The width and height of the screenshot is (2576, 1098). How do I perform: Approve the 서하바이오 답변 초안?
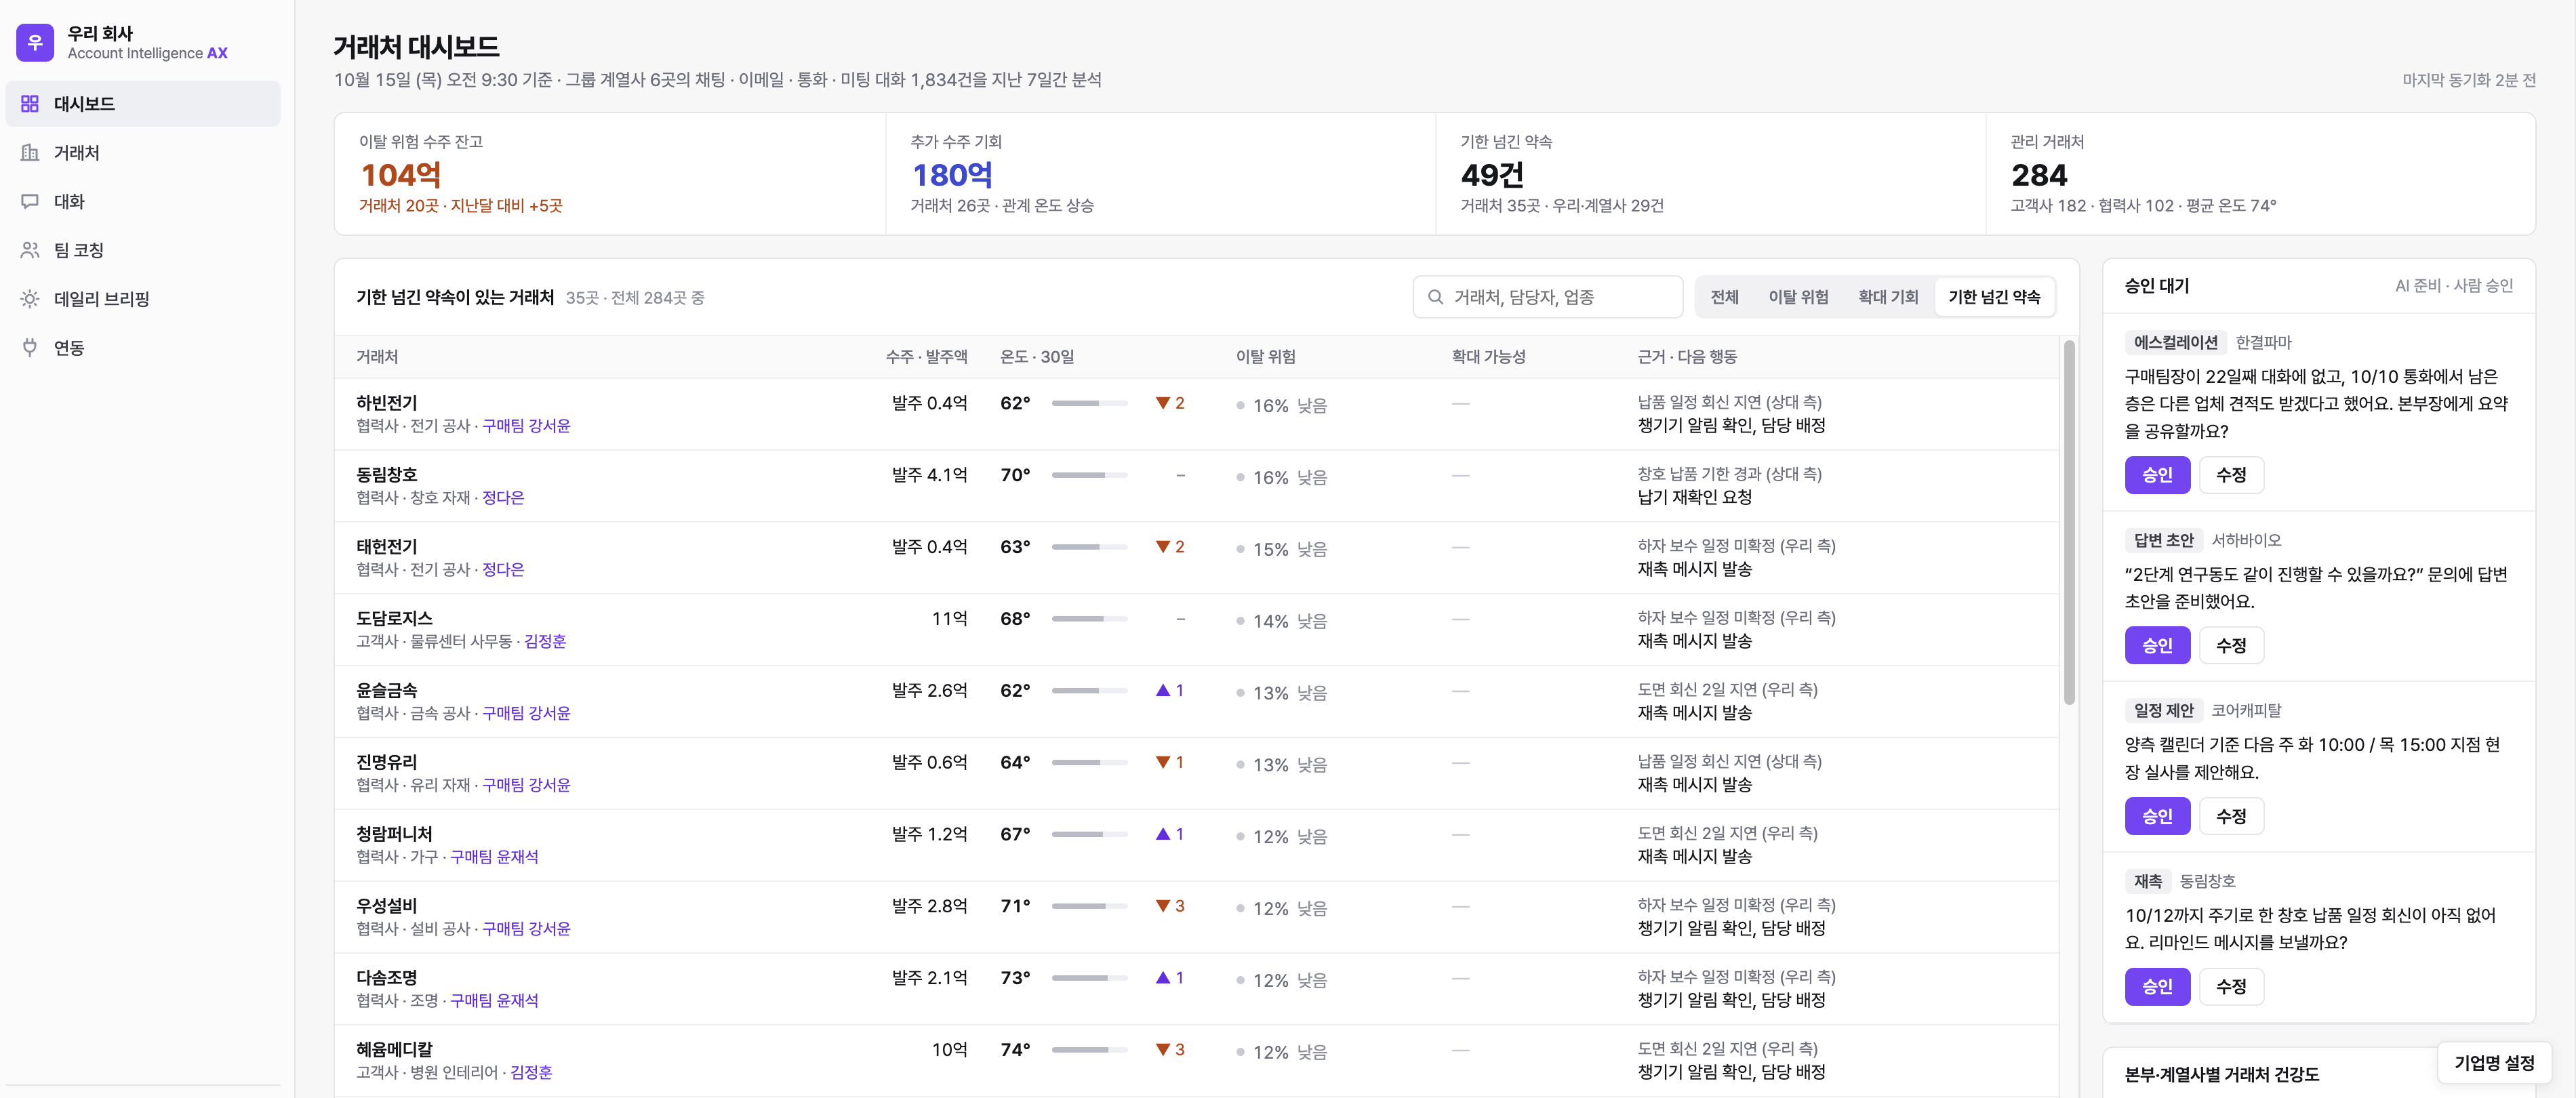(2157, 645)
